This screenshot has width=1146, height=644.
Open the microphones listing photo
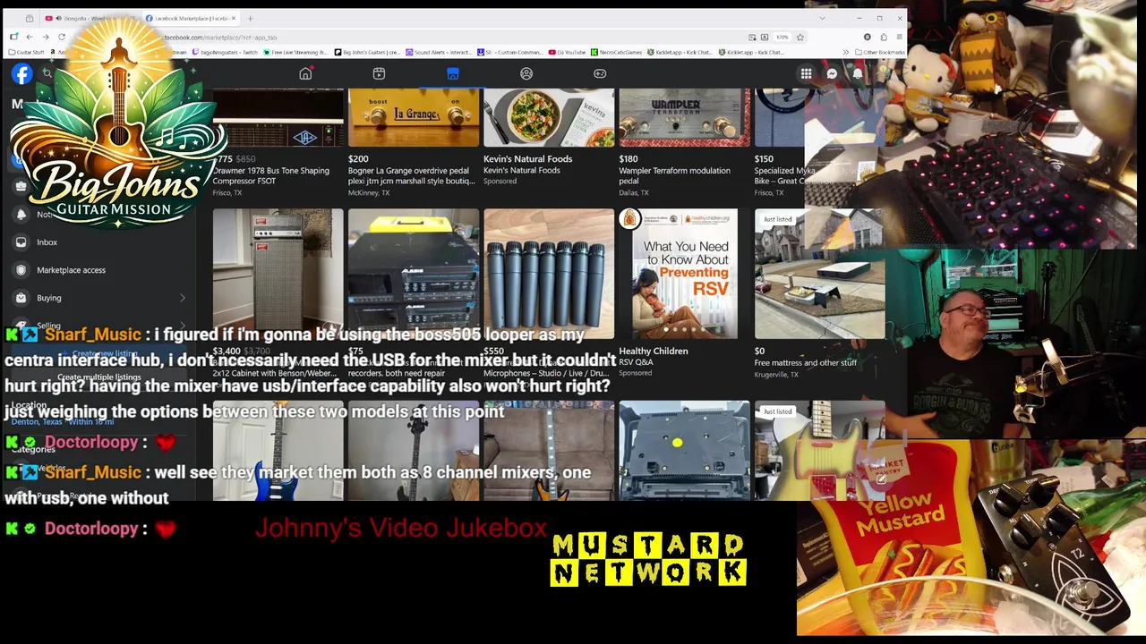pos(549,274)
